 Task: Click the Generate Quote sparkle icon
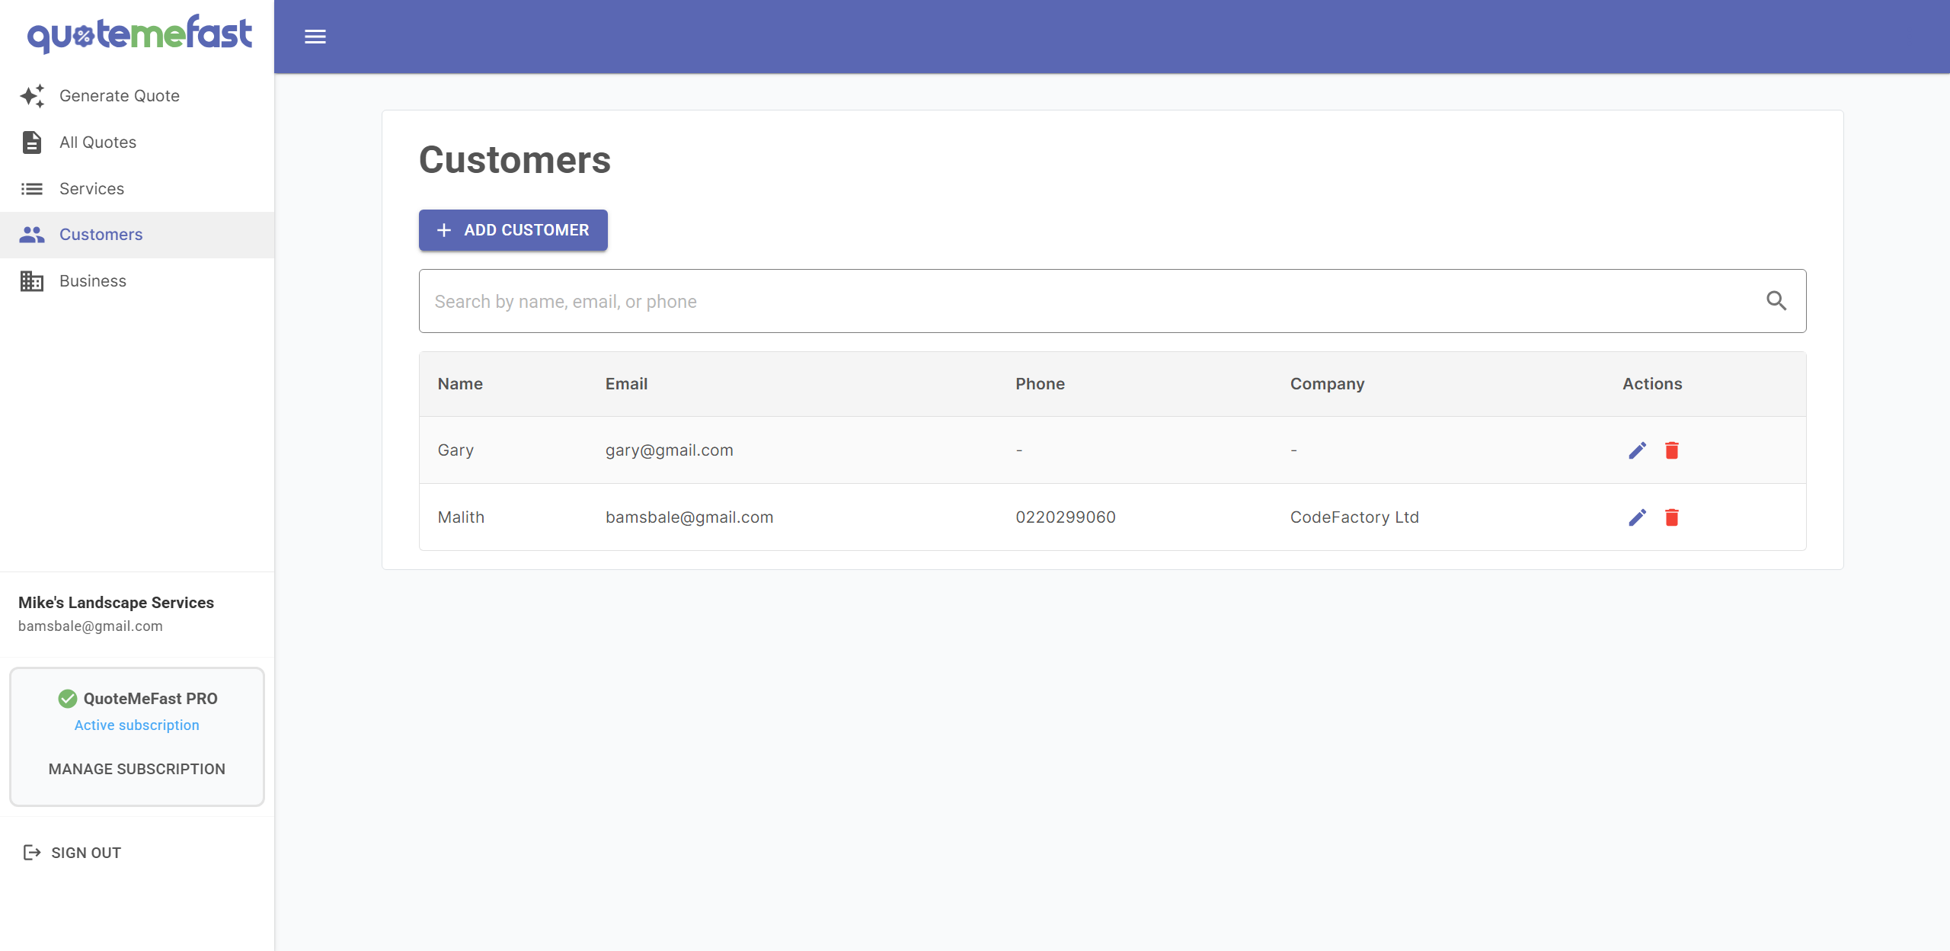coord(32,96)
